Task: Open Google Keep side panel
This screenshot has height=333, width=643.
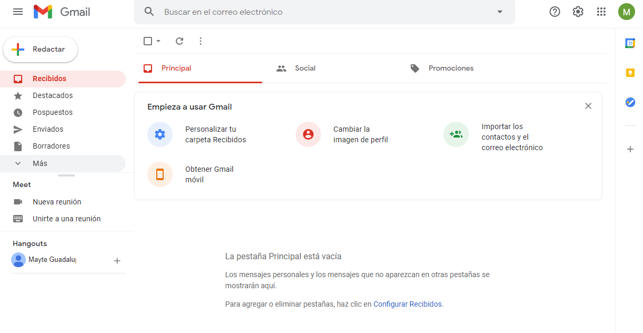Action: (630, 73)
